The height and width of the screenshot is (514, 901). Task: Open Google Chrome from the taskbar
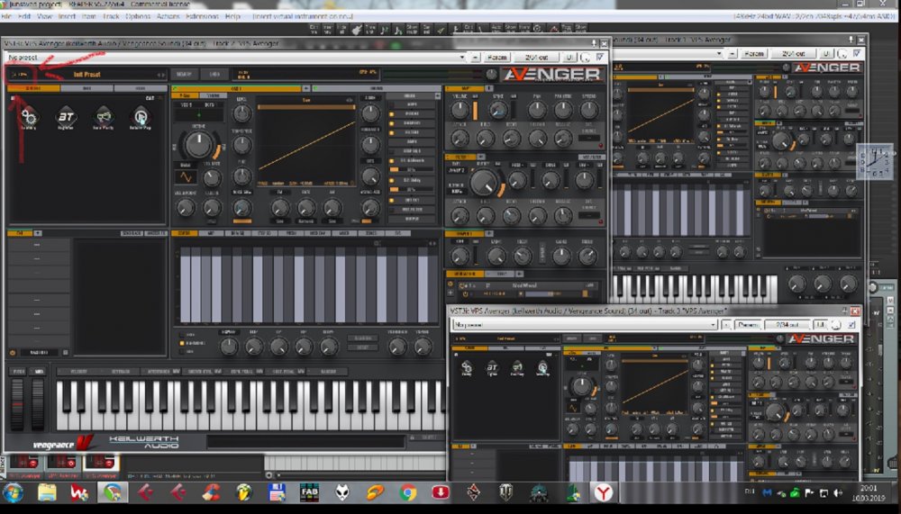coord(408,492)
